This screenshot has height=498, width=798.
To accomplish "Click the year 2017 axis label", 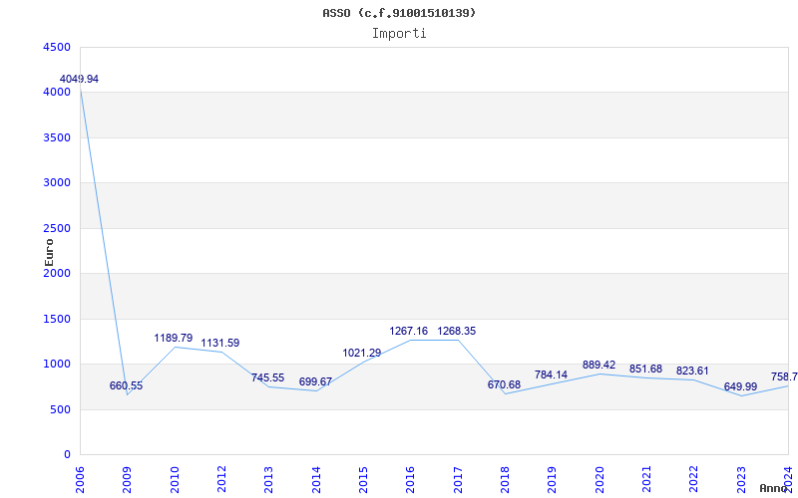I will pyautogui.click(x=458, y=480).
